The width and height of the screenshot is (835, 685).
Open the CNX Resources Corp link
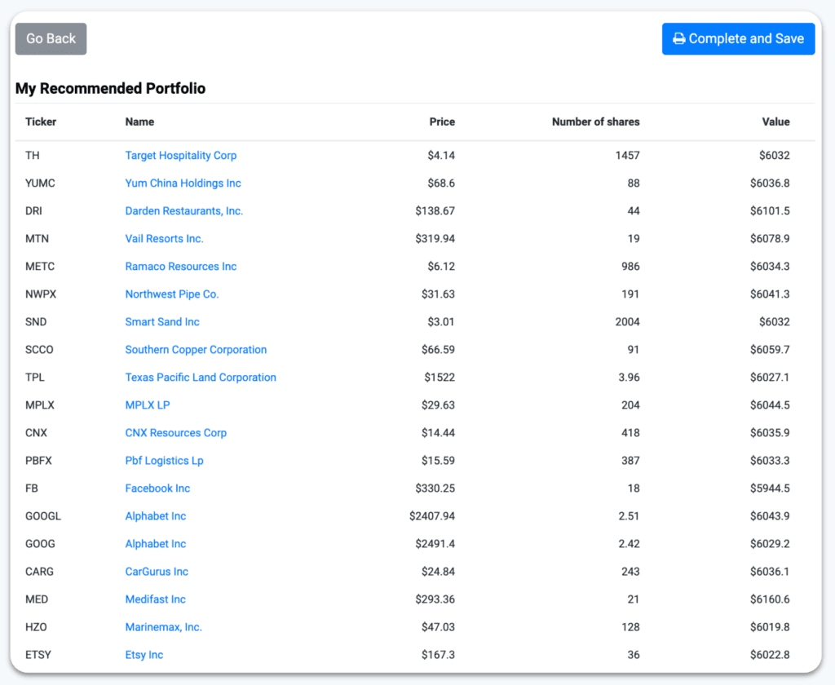(176, 432)
